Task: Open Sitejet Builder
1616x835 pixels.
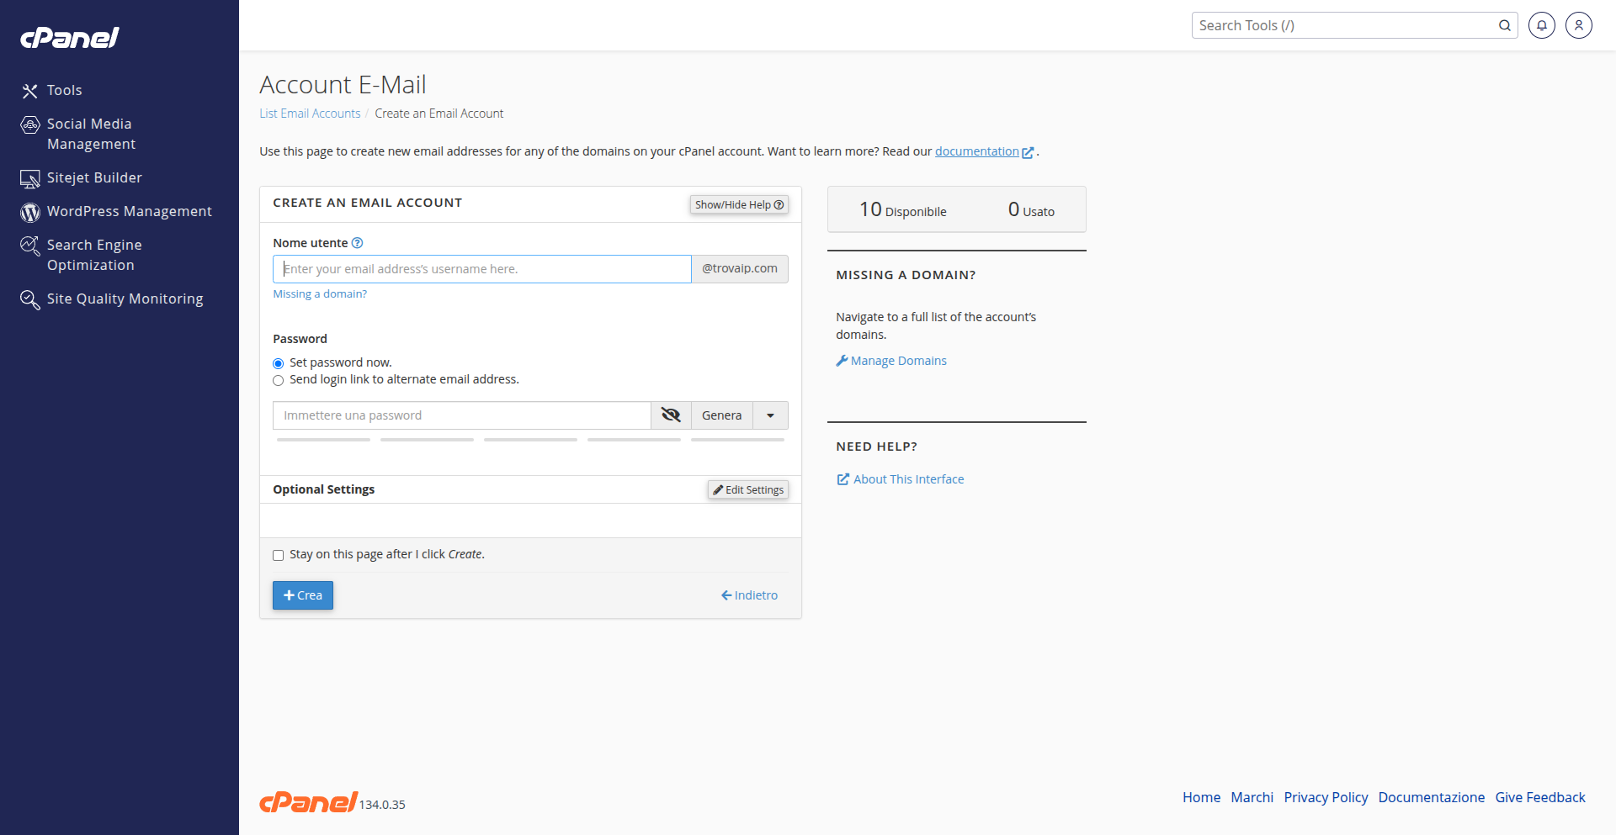Action: (94, 177)
